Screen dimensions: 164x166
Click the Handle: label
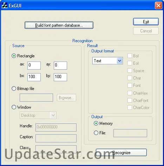26,126
